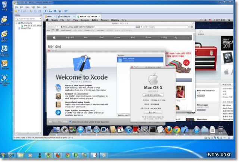This screenshot has width=239, height=162.
Task: Select Shared VMs in Library tree
Action: point(25,28)
